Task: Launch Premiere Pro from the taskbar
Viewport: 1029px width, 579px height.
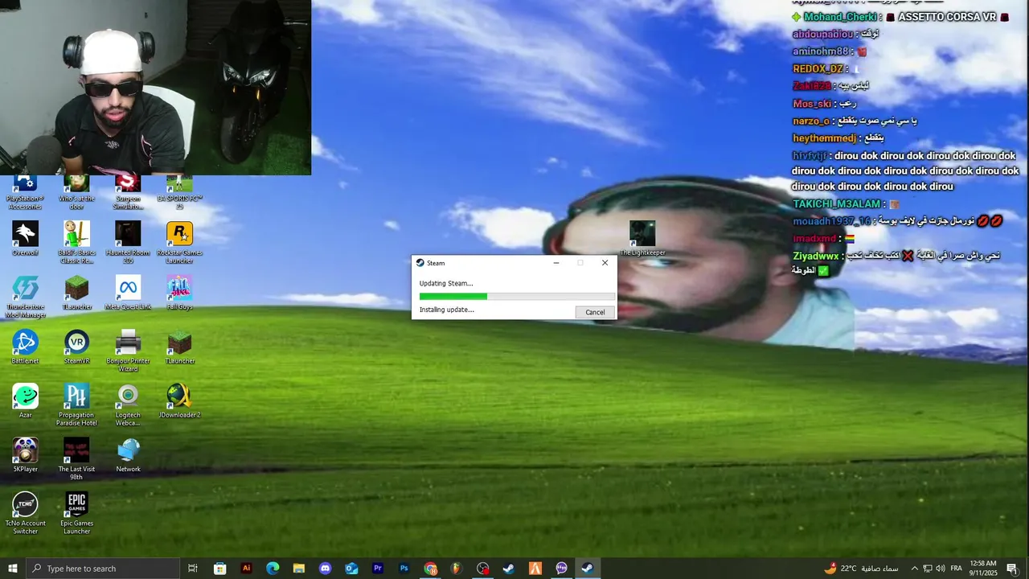Action: tap(377, 569)
